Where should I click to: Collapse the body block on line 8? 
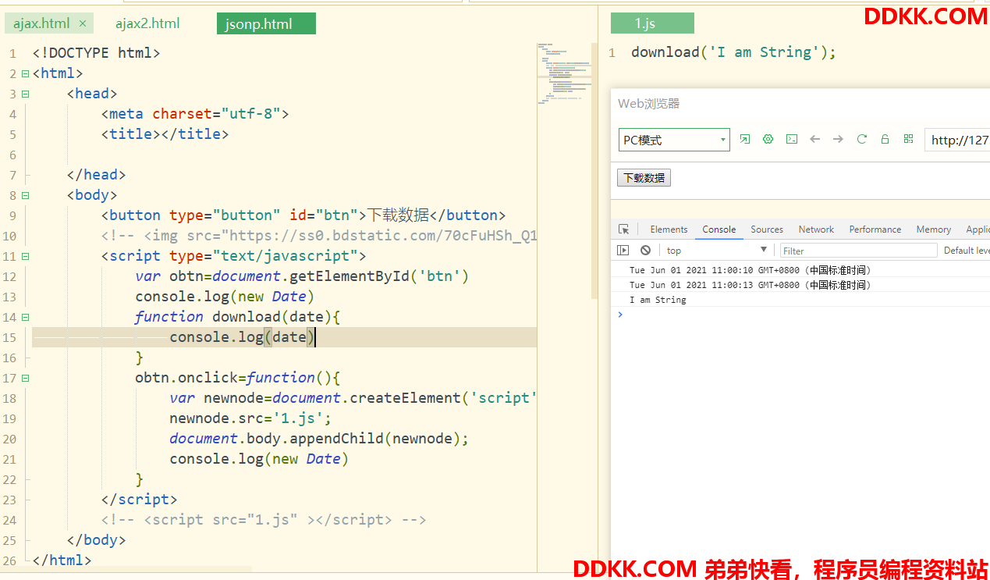26,195
